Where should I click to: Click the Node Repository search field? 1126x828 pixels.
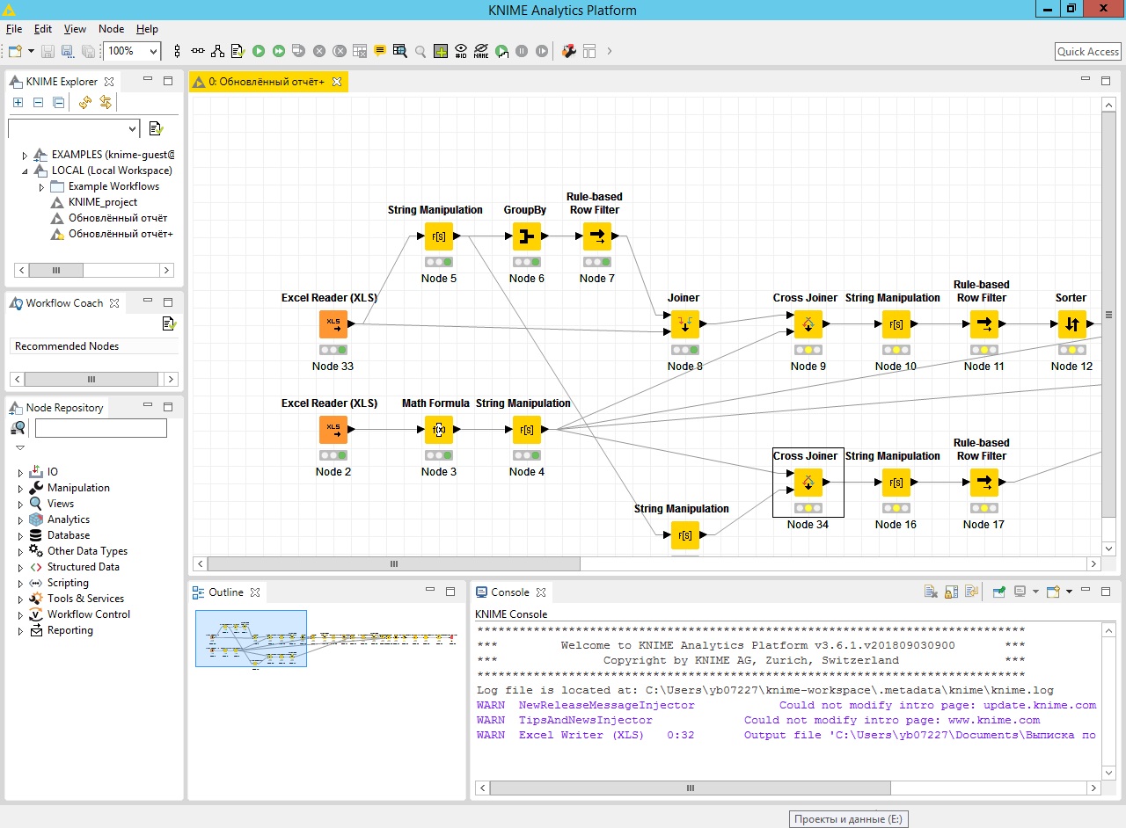(100, 428)
